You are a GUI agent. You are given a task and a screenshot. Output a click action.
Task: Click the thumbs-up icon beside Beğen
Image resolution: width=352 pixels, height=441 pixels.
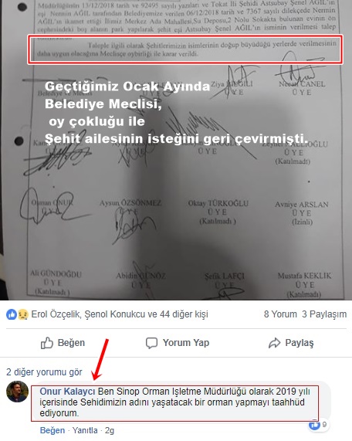(x=47, y=343)
